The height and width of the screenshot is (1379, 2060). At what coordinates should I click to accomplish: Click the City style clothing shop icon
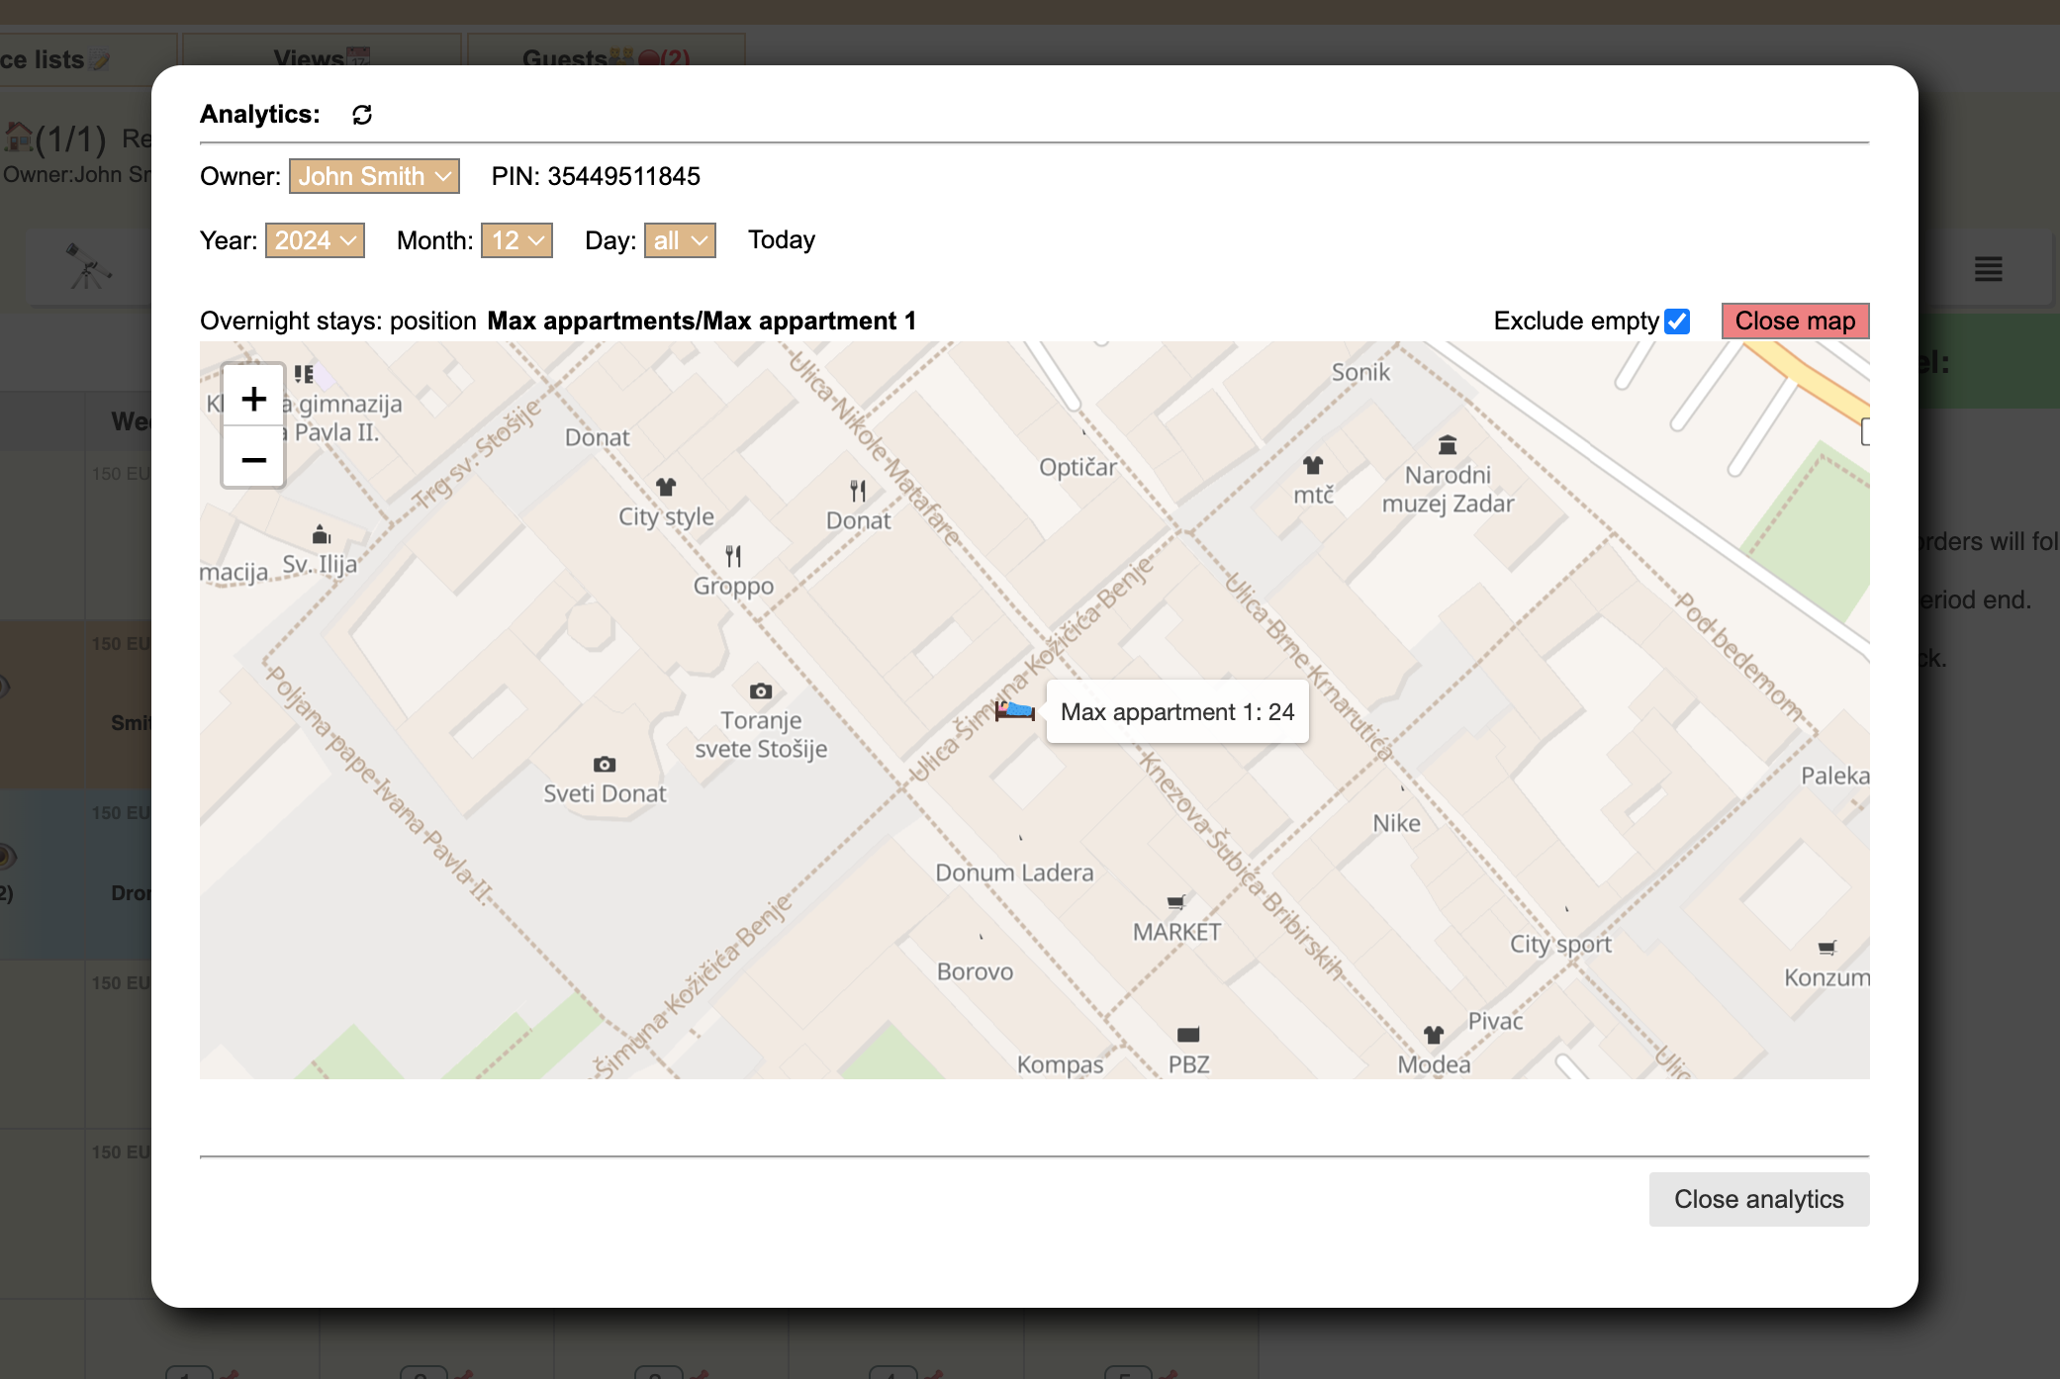(666, 487)
